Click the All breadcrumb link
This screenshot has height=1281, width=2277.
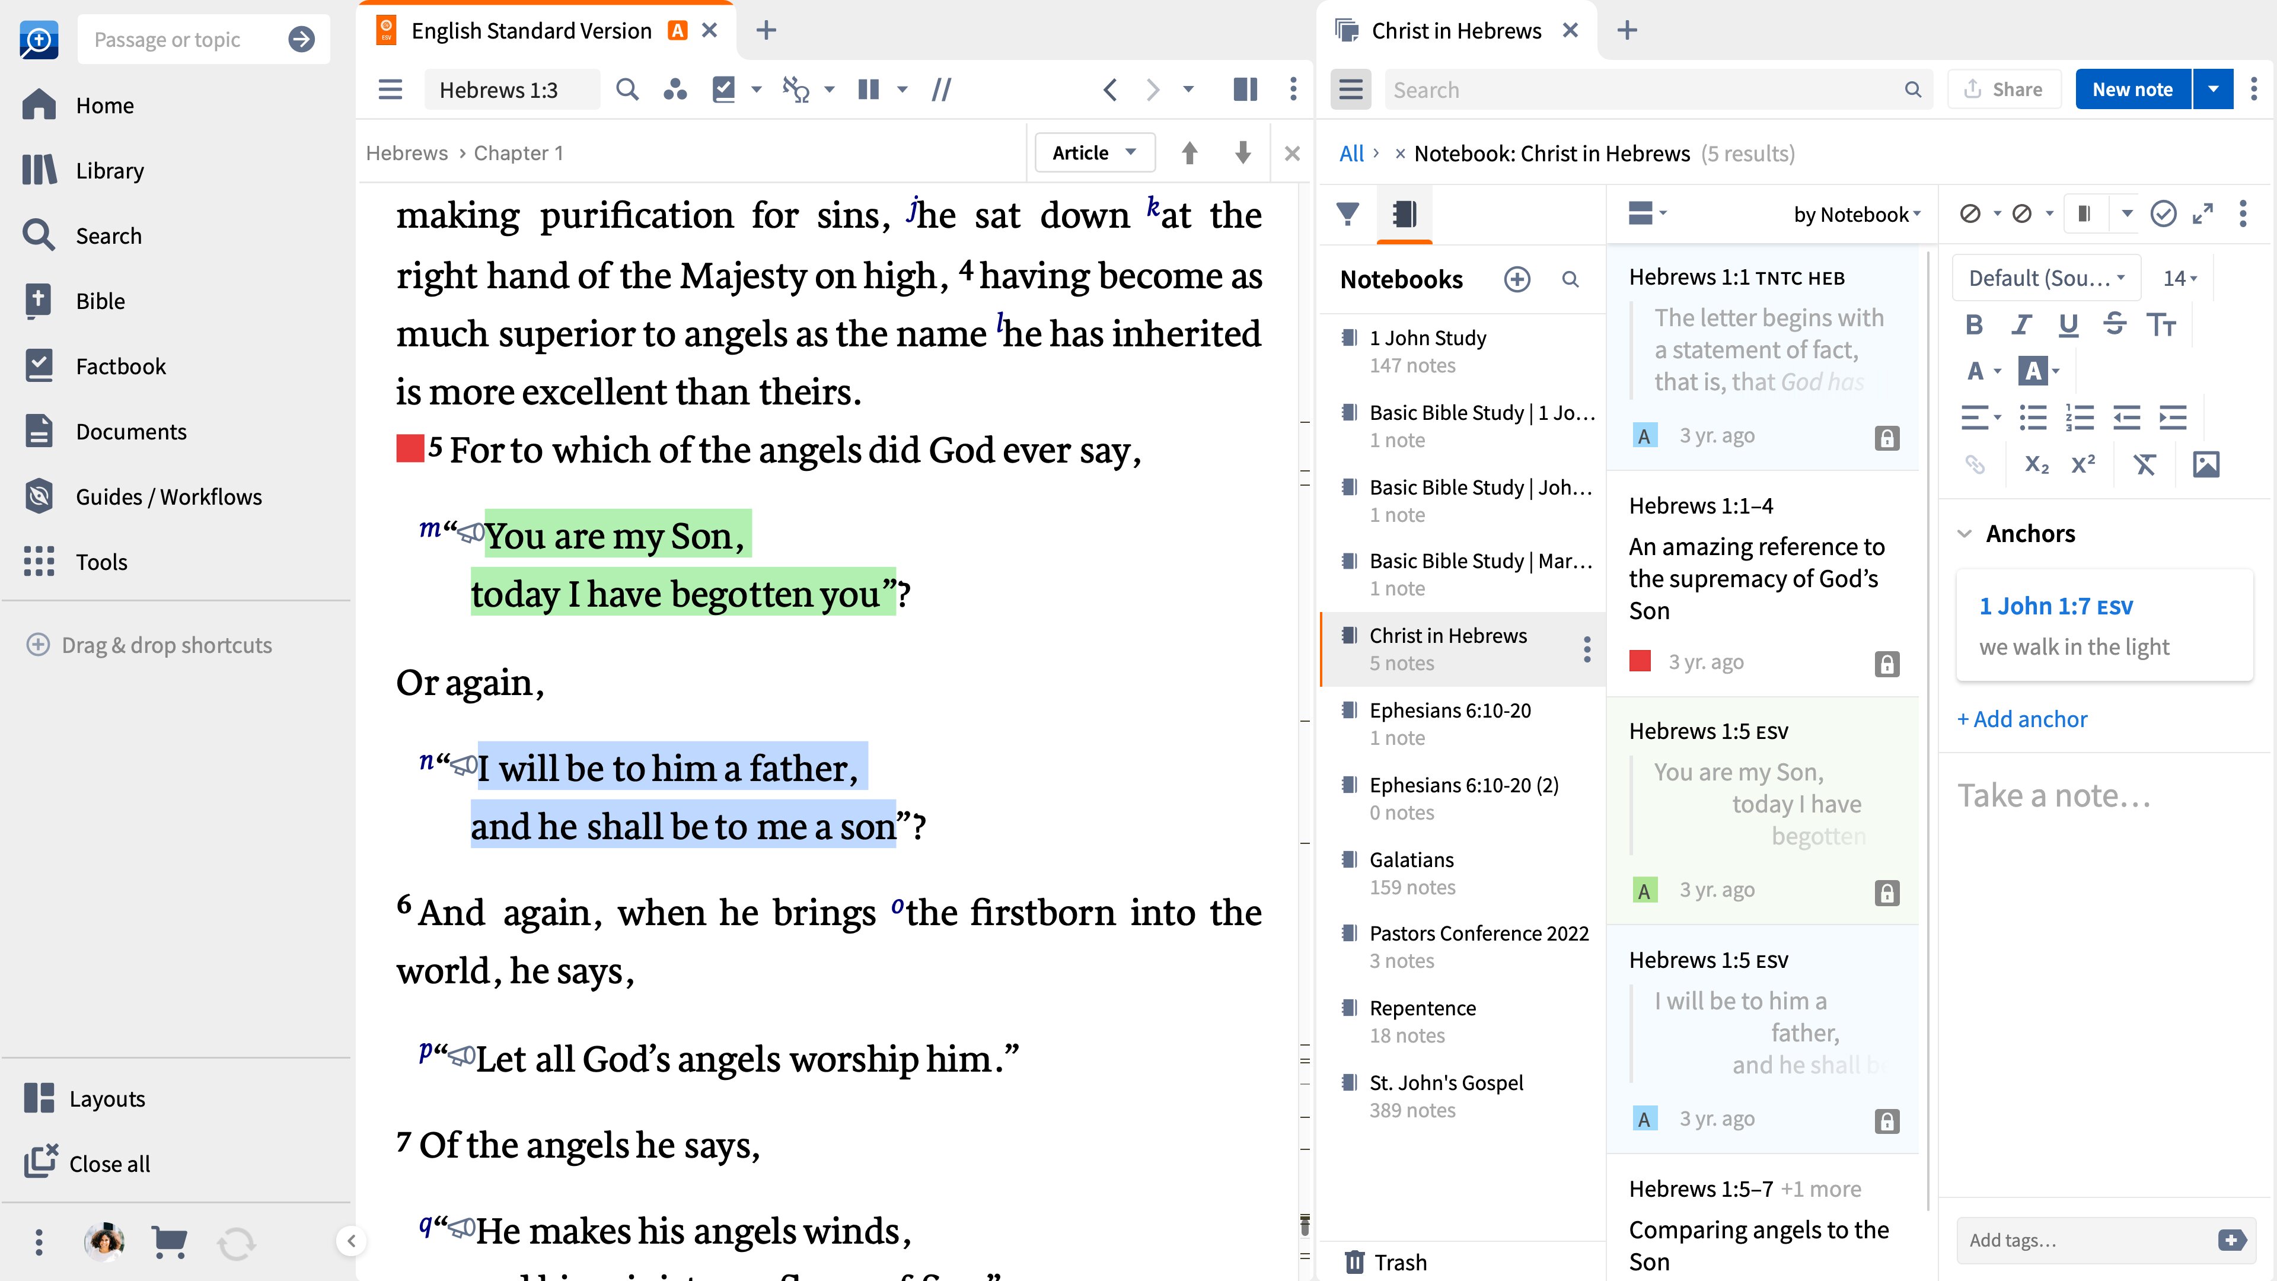click(x=1351, y=153)
